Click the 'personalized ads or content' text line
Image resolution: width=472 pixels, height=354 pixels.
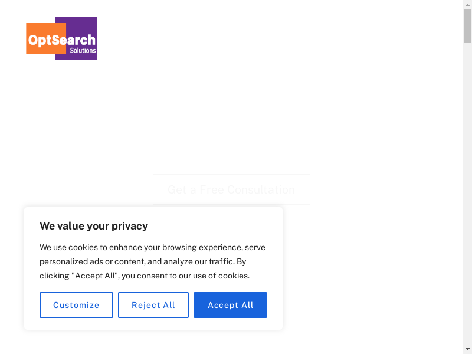94,261
